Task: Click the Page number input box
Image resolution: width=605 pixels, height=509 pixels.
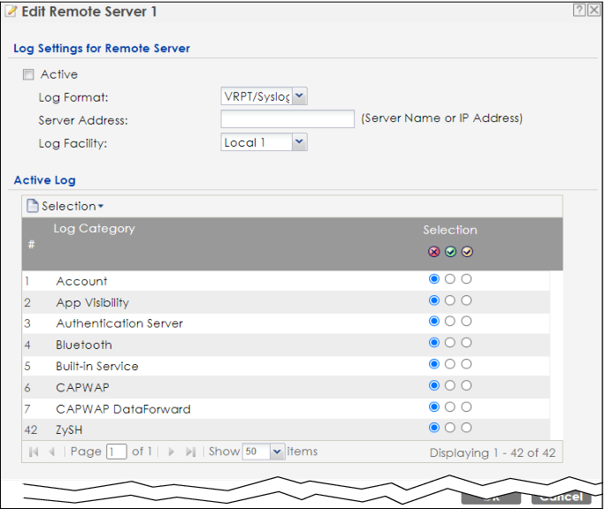Action: (x=116, y=452)
